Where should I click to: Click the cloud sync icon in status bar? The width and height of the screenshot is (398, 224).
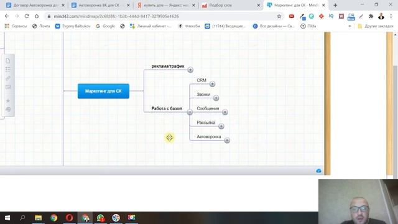319,171
